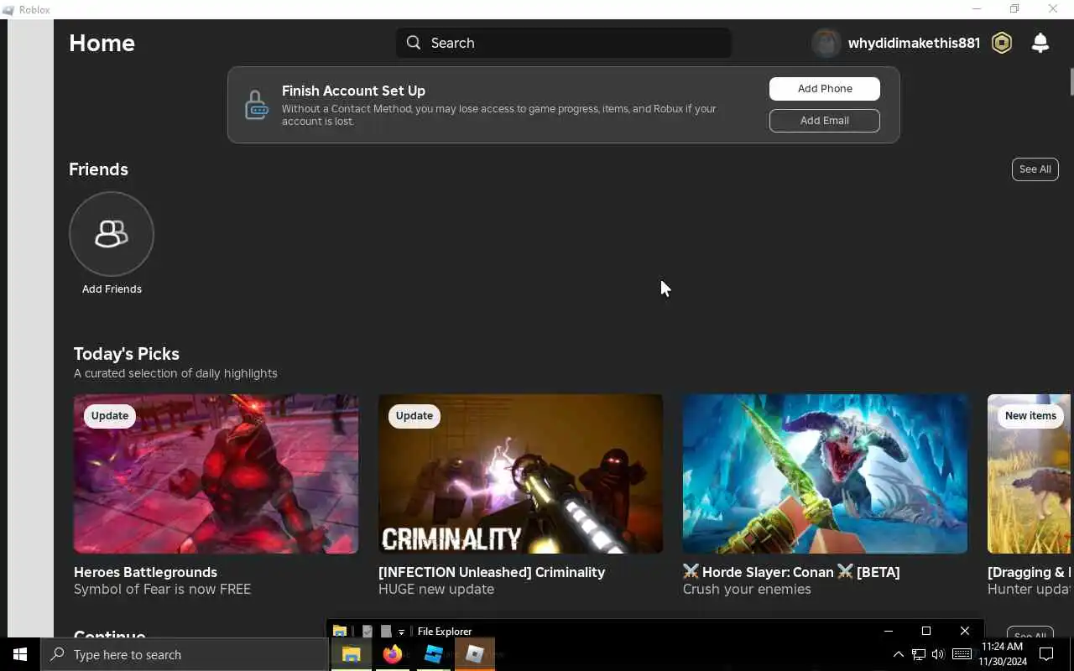The height and width of the screenshot is (671, 1074).
Task: Switch to Roblox Player taskbar icon
Action: click(475, 654)
